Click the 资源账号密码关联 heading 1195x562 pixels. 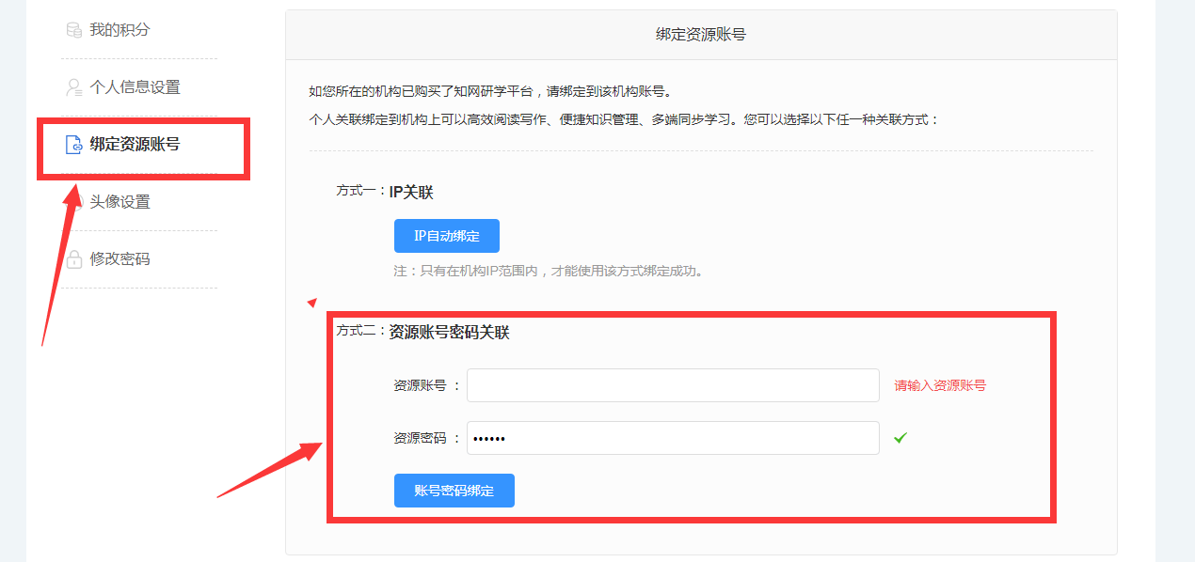tap(449, 332)
